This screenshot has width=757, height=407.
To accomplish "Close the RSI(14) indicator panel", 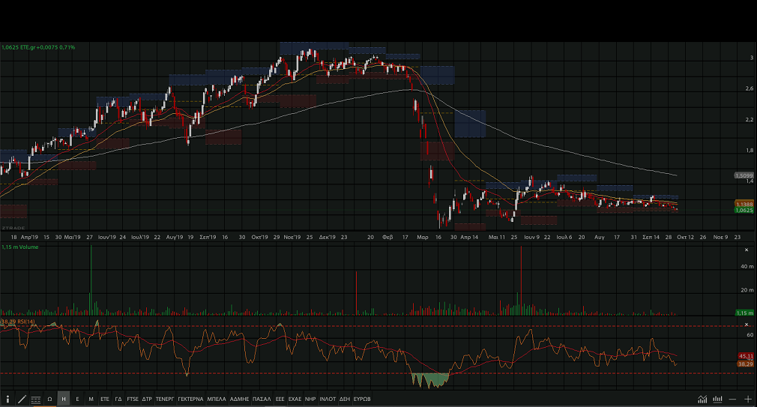I will tap(747, 324).
